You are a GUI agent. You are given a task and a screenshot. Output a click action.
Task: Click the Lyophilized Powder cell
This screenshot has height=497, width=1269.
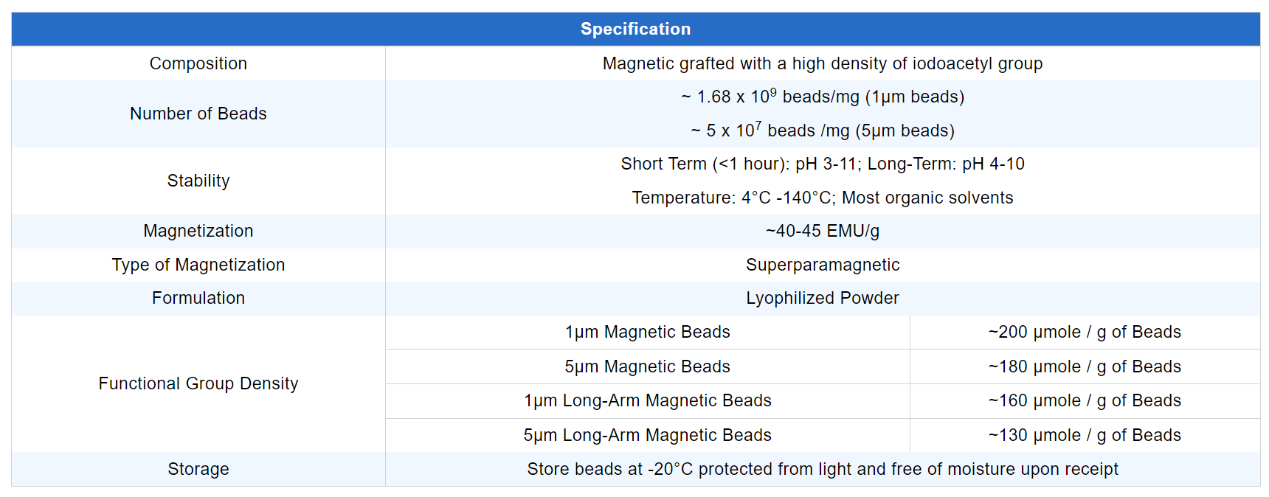pos(822,298)
